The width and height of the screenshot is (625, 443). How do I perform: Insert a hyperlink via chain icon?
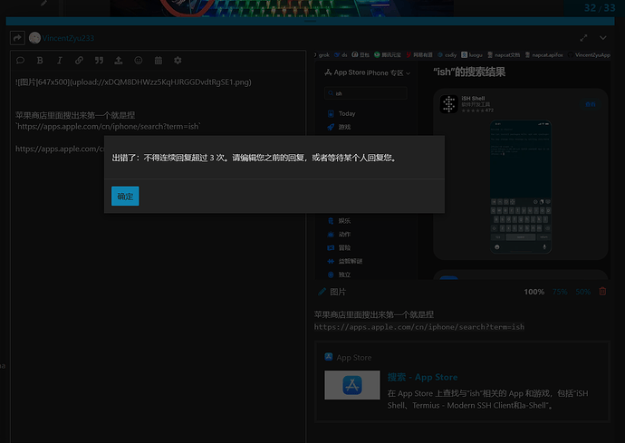[x=79, y=60]
